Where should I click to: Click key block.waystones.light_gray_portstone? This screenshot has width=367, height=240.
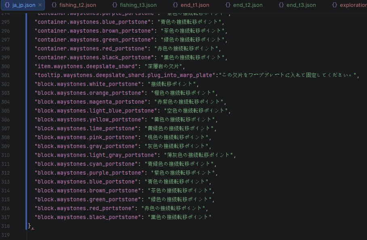pos(96,155)
